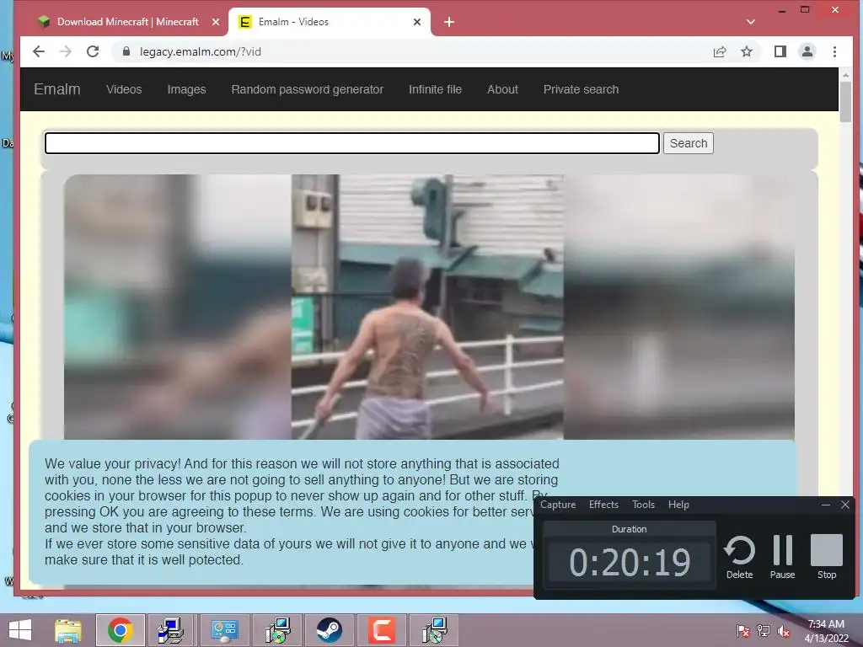This screenshot has width=863, height=647.
Task: Click the Action Center flag tray icon
Action: (x=742, y=631)
